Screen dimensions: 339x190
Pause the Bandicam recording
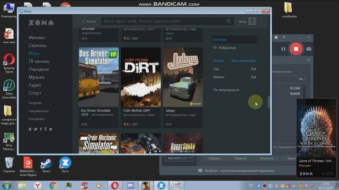click(x=283, y=49)
